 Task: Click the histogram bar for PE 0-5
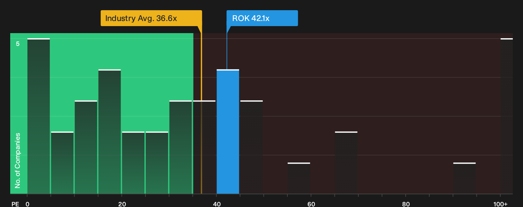(39, 116)
